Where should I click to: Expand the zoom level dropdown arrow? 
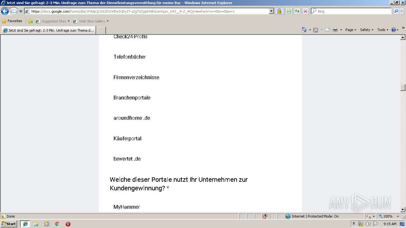pos(398,216)
